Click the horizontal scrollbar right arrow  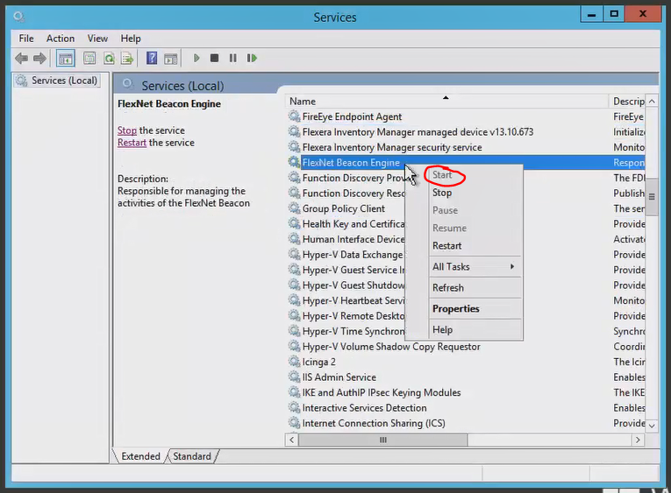pyautogui.click(x=638, y=440)
